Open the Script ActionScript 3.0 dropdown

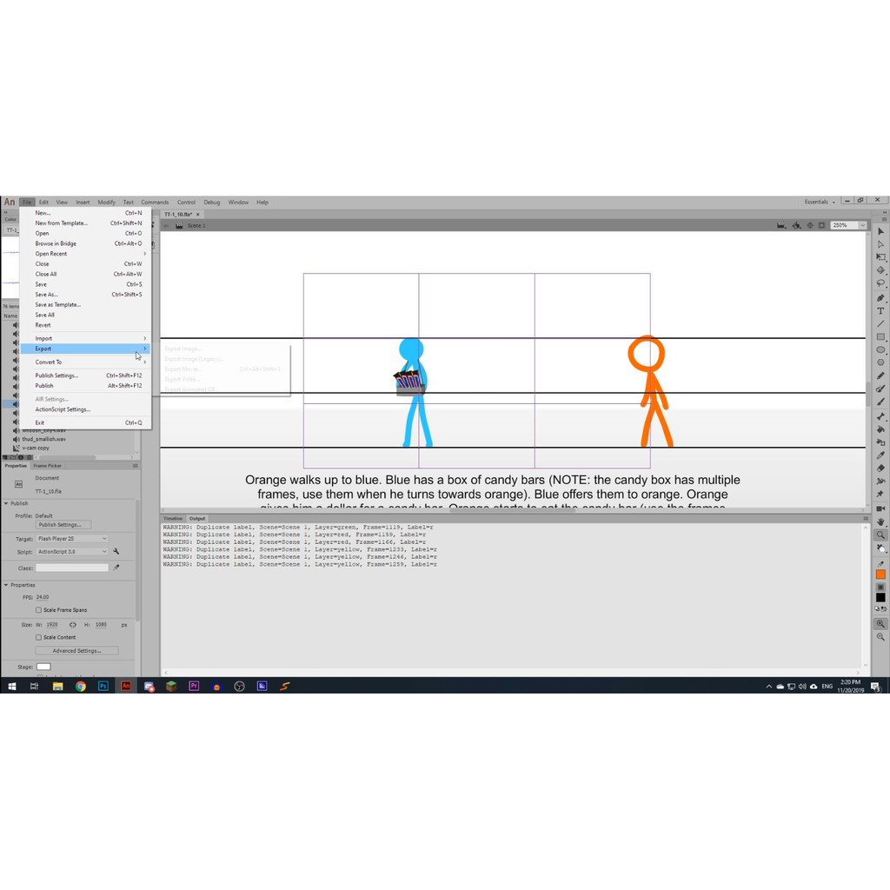(x=72, y=552)
